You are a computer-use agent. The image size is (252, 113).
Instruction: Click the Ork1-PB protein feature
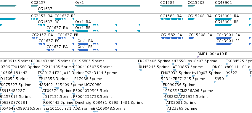tap(97, 50)
